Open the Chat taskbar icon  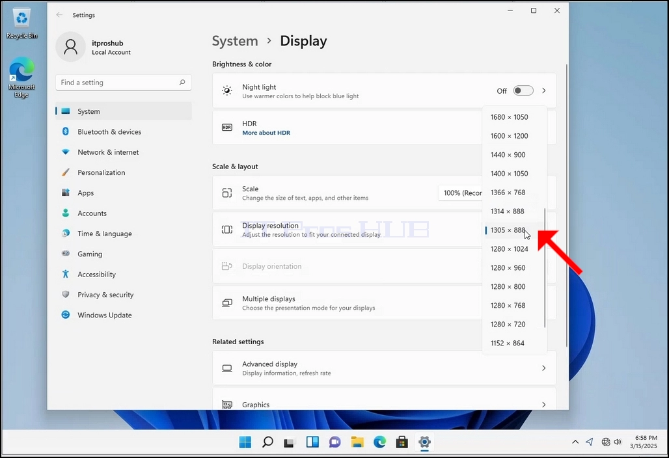tap(335, 442)
